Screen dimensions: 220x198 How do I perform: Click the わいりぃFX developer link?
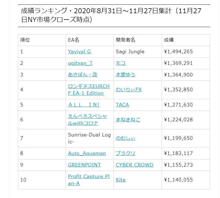click(x=128, y=90)
